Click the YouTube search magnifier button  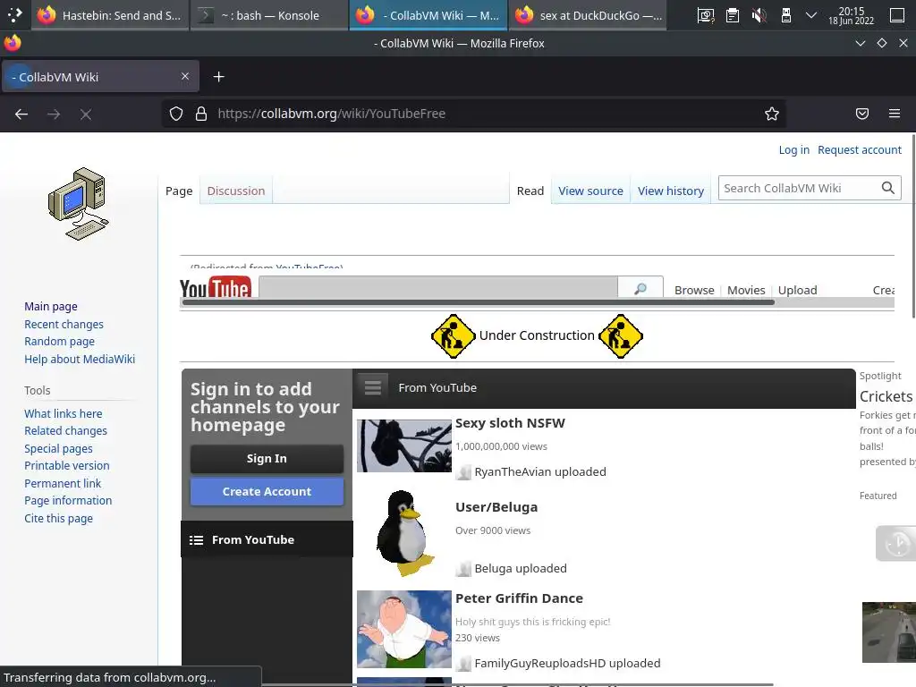[640, 288]
